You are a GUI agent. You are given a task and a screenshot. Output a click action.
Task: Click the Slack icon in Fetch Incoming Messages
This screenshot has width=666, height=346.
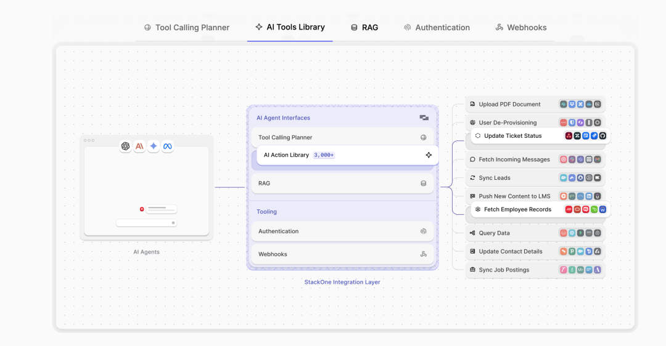point(572,159)
